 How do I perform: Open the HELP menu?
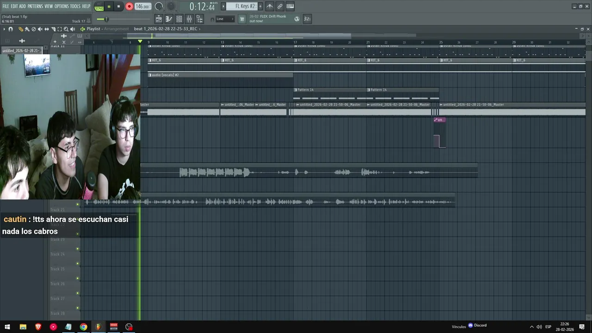(86, 6)
